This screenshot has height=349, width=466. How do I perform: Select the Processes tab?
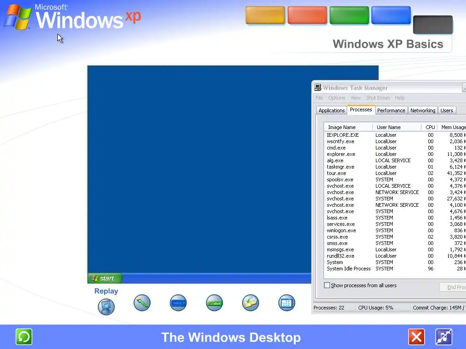pos(361,110)
